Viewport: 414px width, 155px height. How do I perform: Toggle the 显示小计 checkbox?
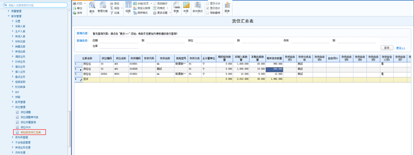[208, 4]
